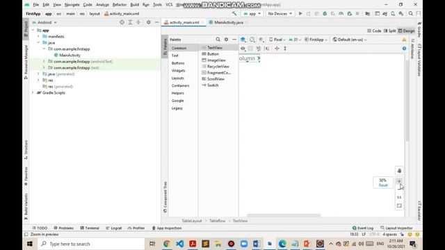Screen dimensions: 445x250
Task: Open Palette gear options
Action: coord(226,40)
